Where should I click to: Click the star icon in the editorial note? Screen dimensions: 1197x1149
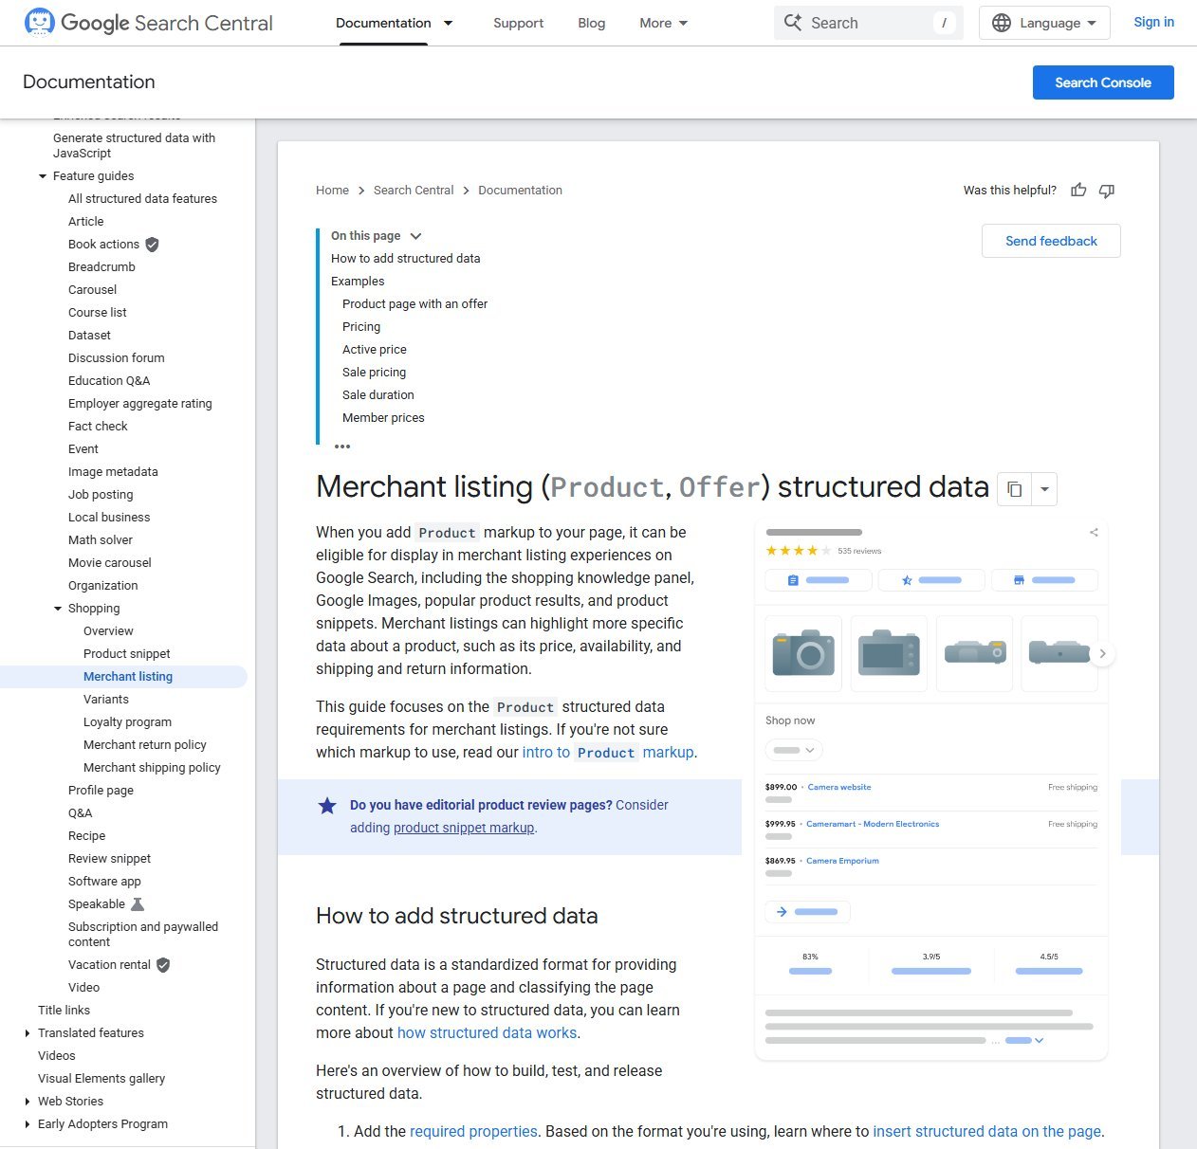coord(327,806)
